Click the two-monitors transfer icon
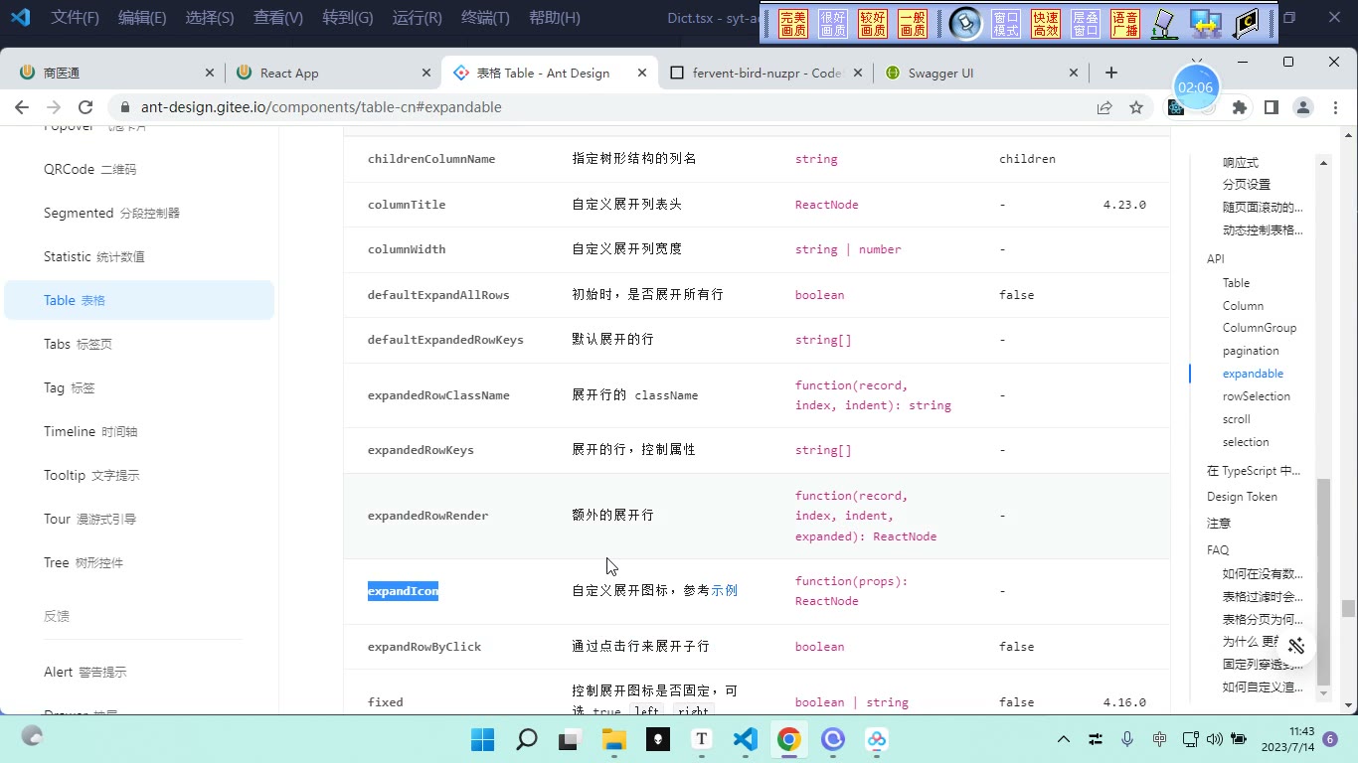 coord(1206,24)
